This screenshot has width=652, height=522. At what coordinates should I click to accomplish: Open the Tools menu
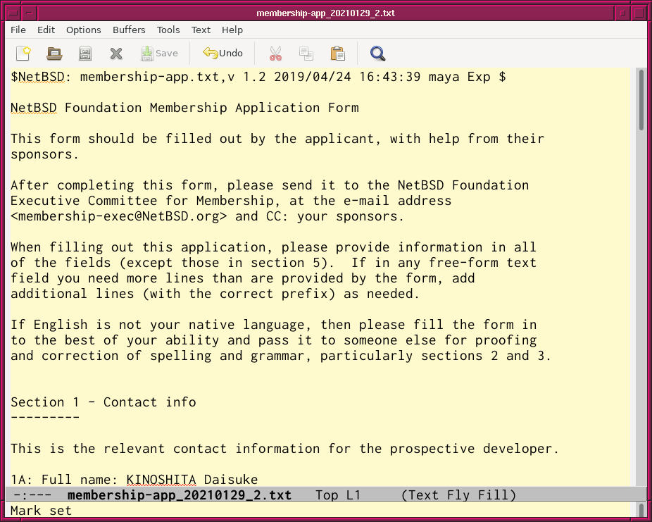pyautogui.click(x=168, y=30)
